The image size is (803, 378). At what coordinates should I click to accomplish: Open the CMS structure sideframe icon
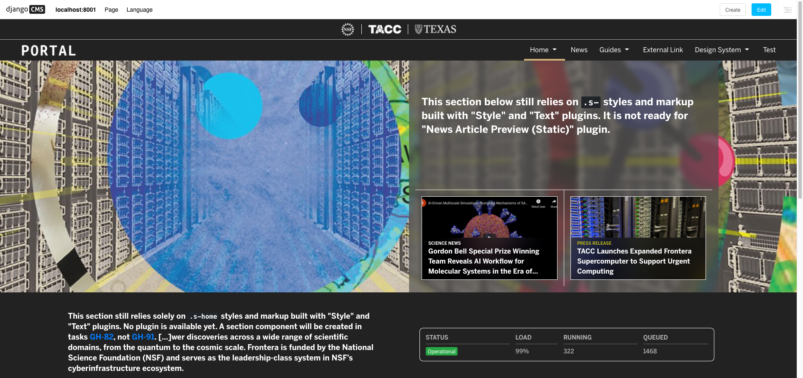click(x=788, y=10)
